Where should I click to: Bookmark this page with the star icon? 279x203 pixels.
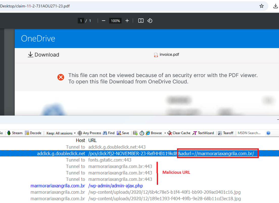coord(262,6)
